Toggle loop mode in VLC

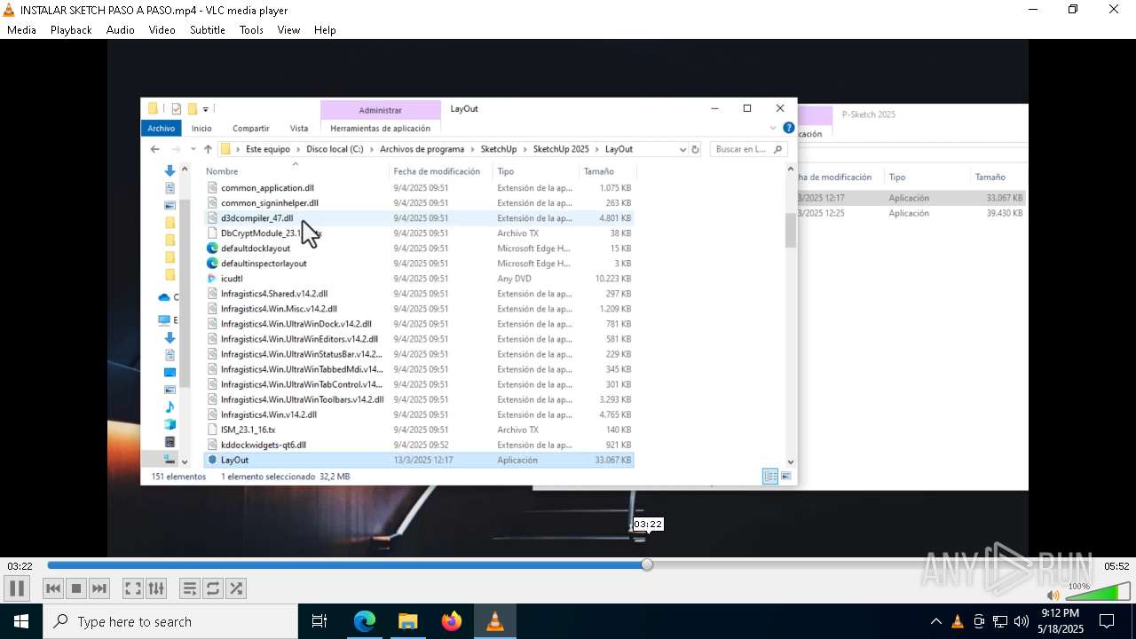coord(212,588)
